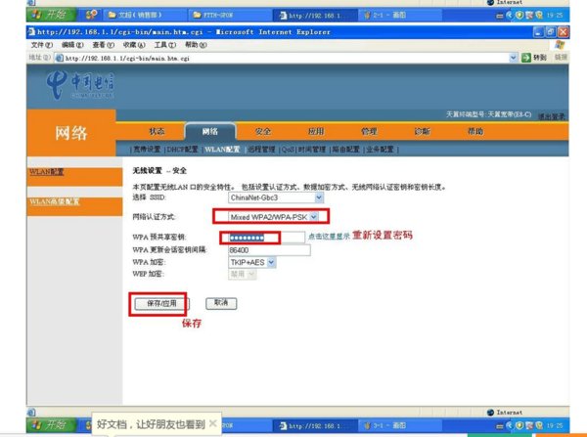Open the 状态 status tab
The width and height of the screenshot is (587, 437).
tap(157, 131)
